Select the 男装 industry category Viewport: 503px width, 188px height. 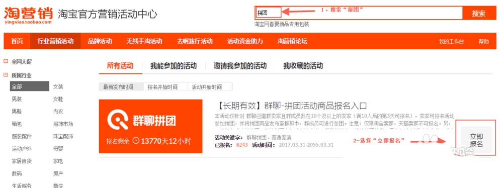[17, 99]
